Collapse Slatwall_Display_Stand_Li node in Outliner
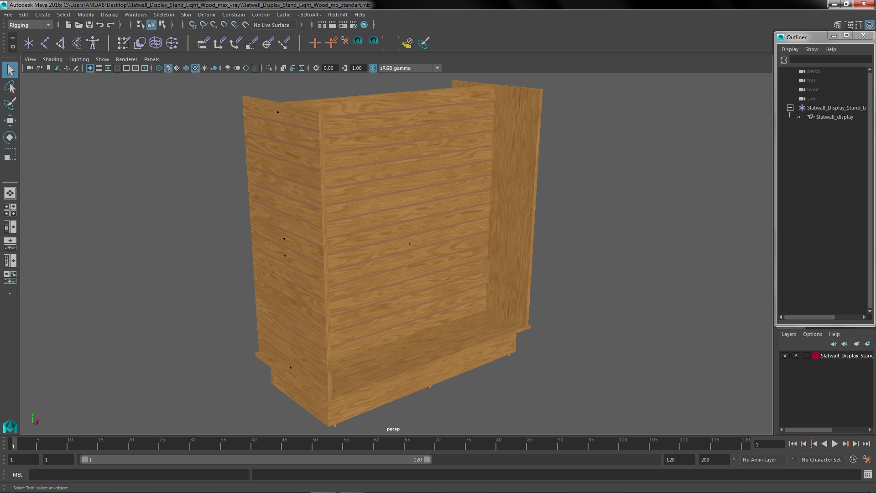Viewport: 876px width, 493px height. pos(790,108)
